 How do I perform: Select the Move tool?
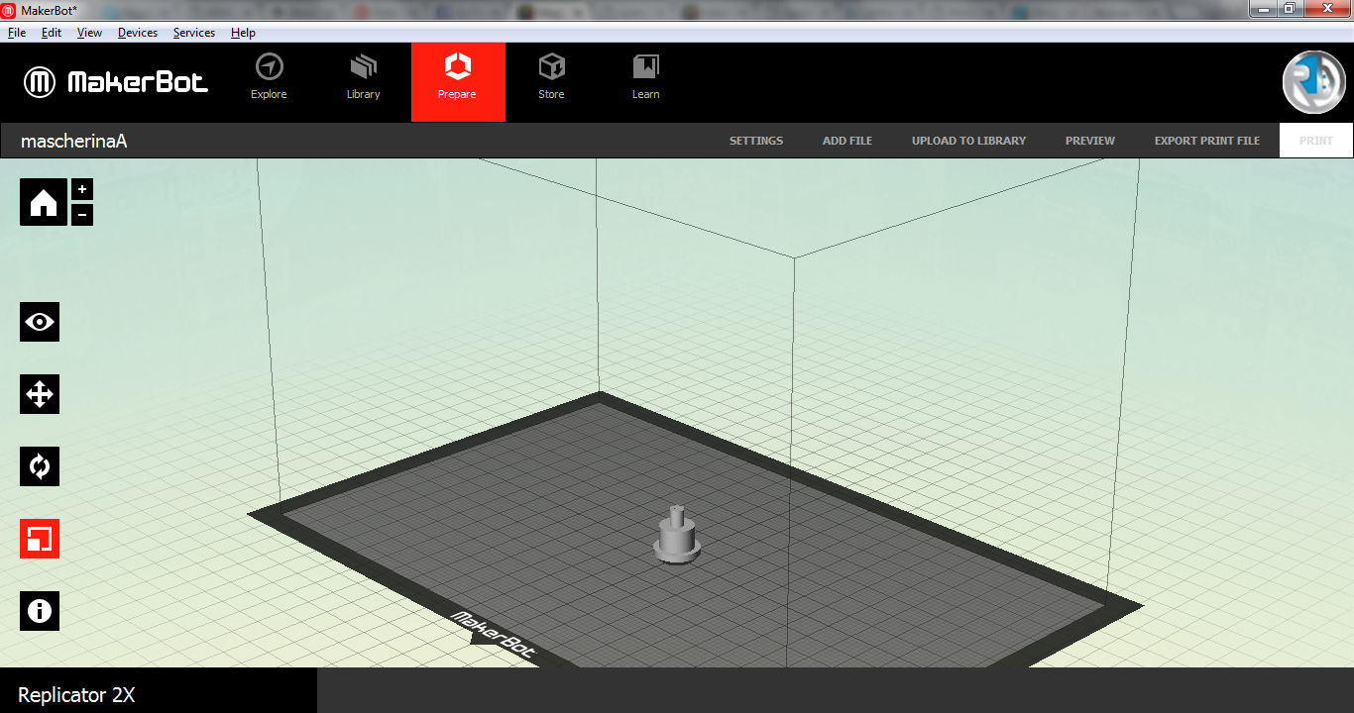coord(40,394)
